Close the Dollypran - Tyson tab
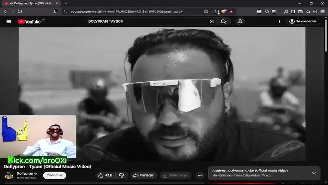This screenshot has height=185, width=328. click(x=57, y=3)
